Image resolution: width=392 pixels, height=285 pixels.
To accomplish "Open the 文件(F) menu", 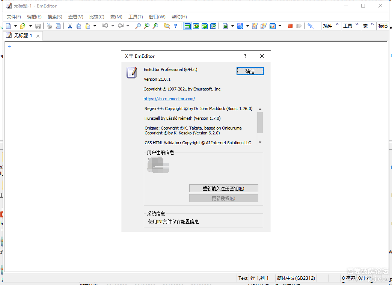I will (x=14, y=17).
